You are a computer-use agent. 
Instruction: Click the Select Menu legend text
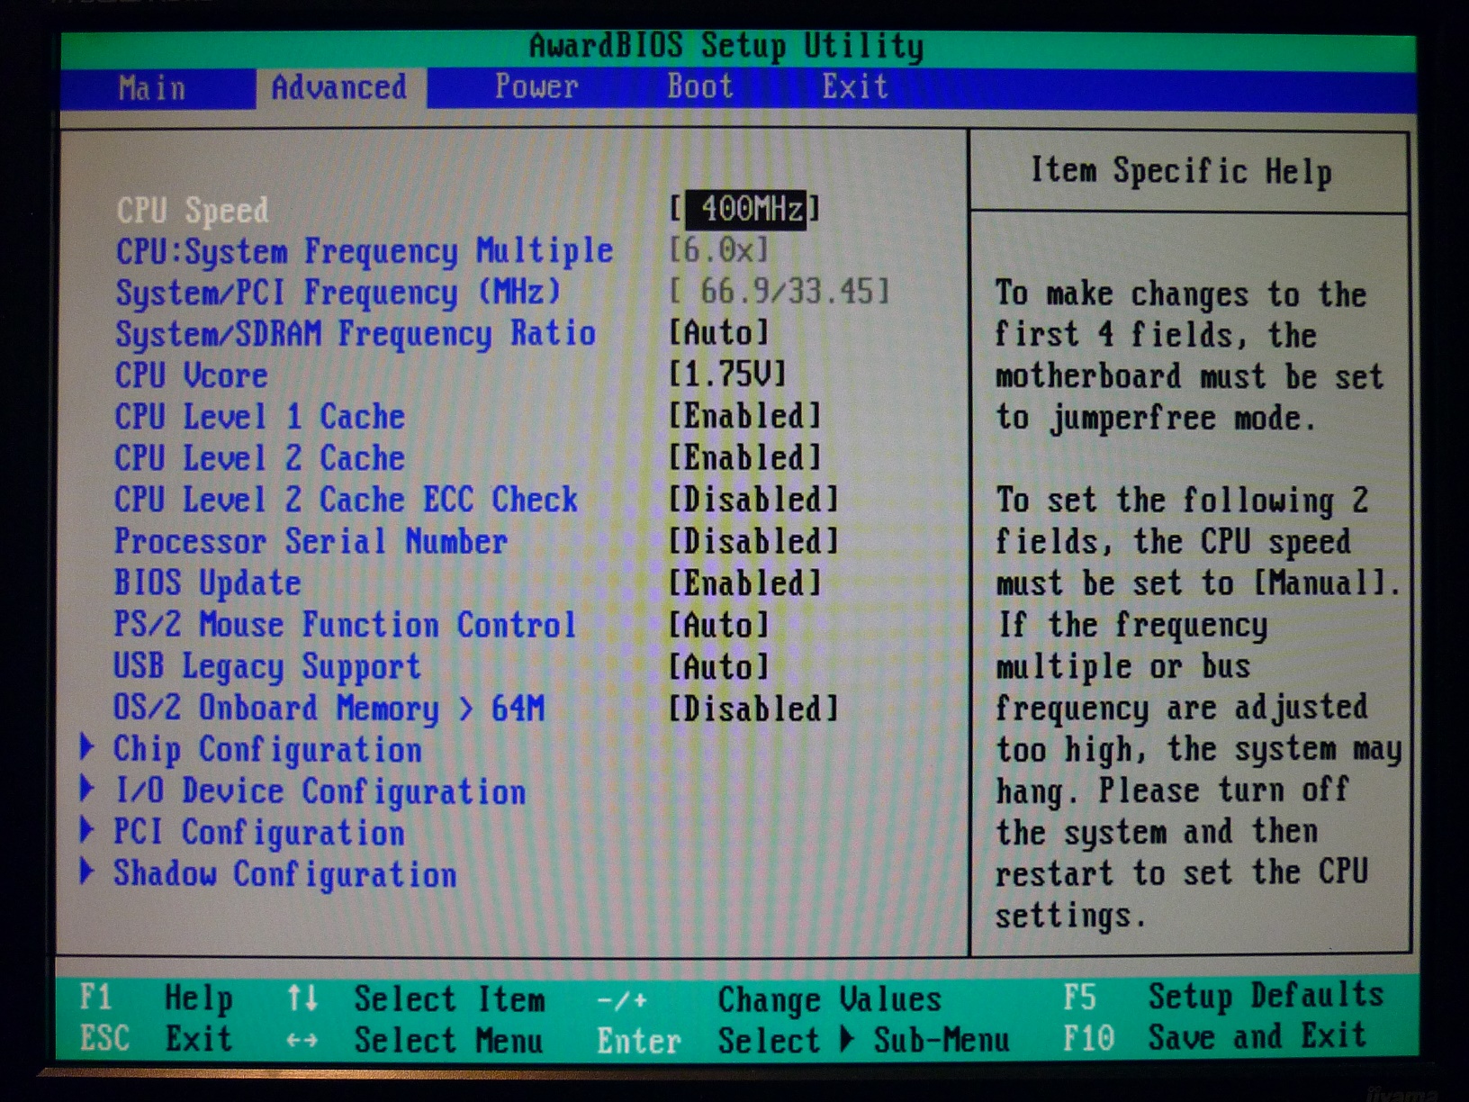tap(448, 1041)
